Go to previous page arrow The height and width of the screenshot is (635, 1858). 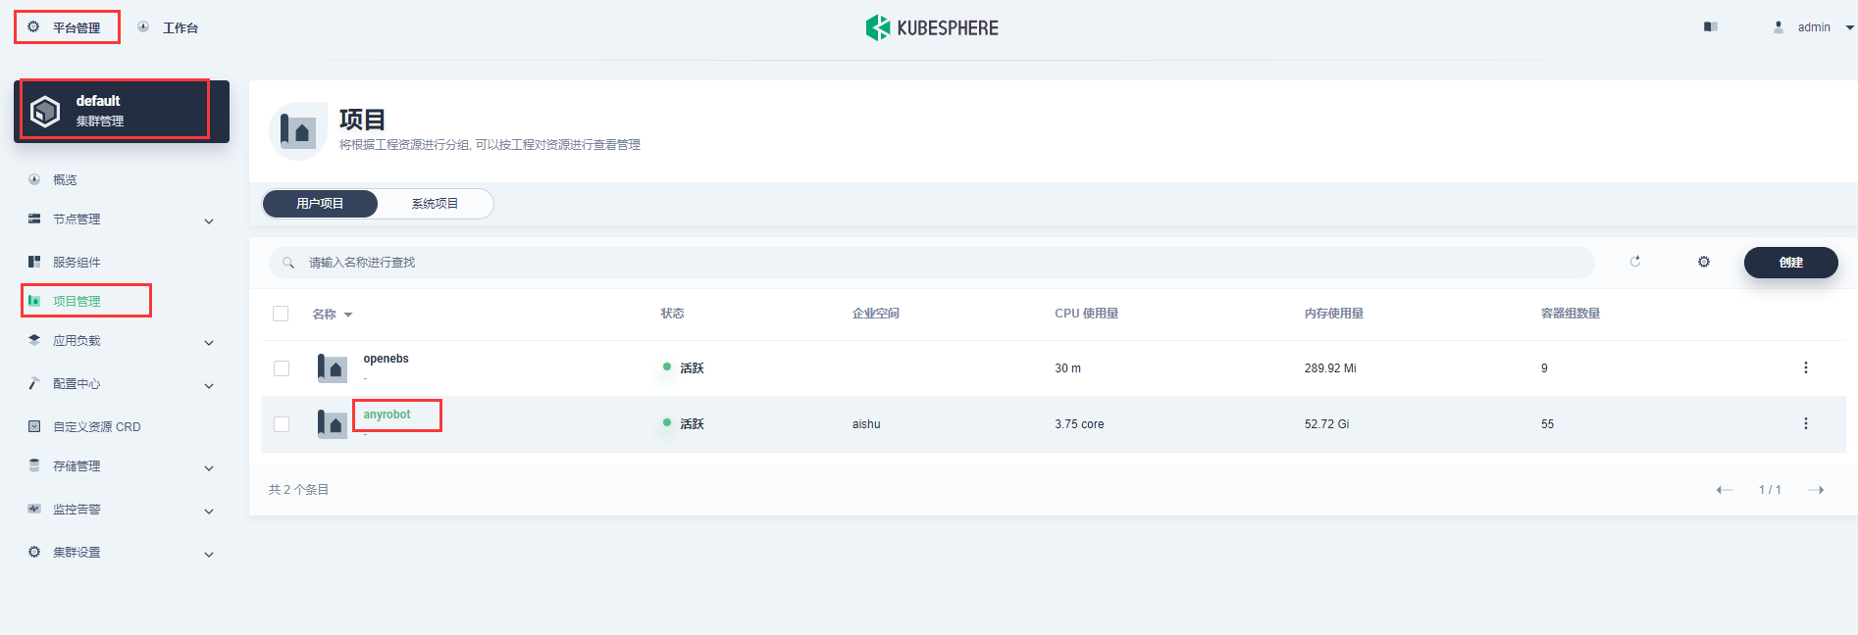pyautogui.click(x=1724, y=490)
